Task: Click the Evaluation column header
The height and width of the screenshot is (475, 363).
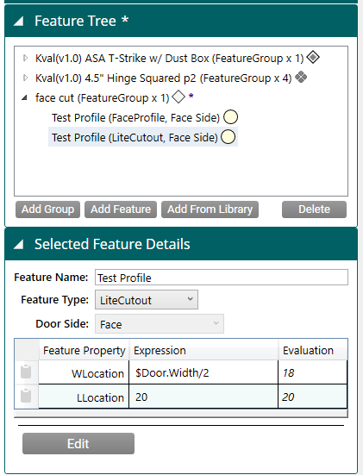Action: click(313, 350)
